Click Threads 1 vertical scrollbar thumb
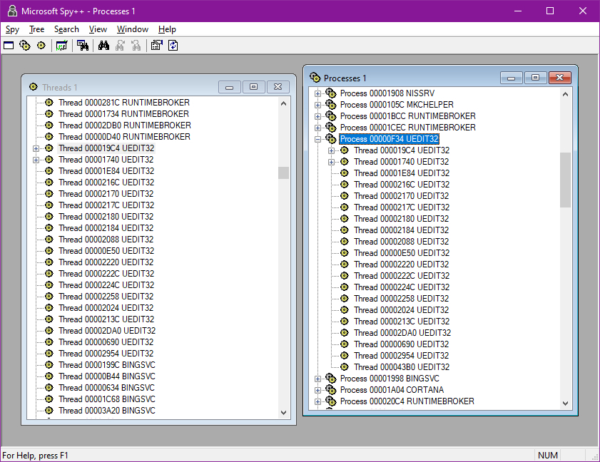The height and width of the screenshot is (462, 600). click(283, 173)
